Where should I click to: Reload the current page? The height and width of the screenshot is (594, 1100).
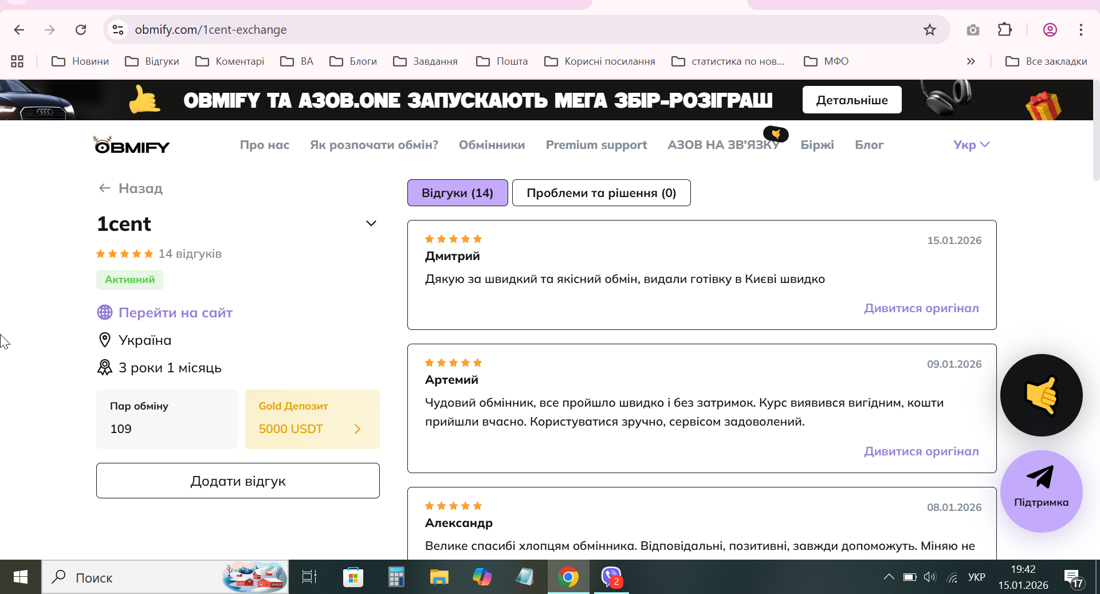coord(81,30)
